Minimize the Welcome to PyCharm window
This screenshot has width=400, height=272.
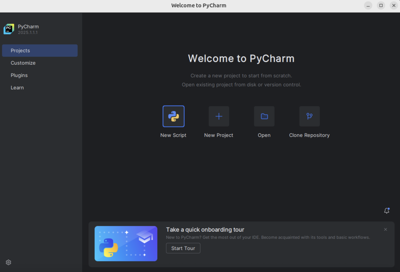(x=368, y=5)
